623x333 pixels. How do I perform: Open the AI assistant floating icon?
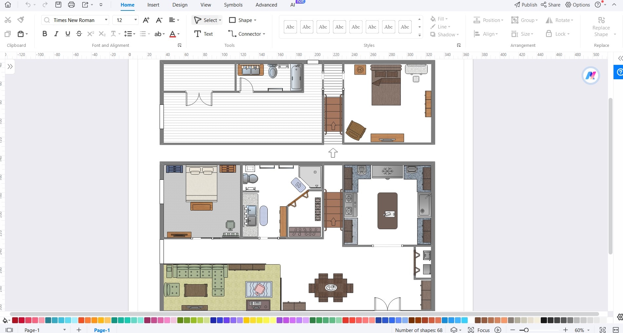(591, 76)
